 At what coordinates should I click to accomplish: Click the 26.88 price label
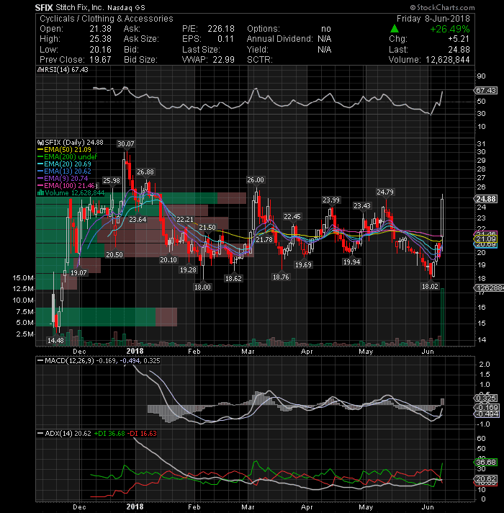(145, 171)
